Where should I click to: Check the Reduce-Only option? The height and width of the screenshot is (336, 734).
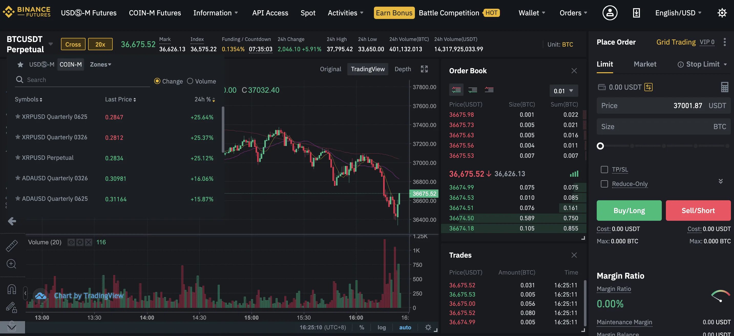click(x=604, y=184)
